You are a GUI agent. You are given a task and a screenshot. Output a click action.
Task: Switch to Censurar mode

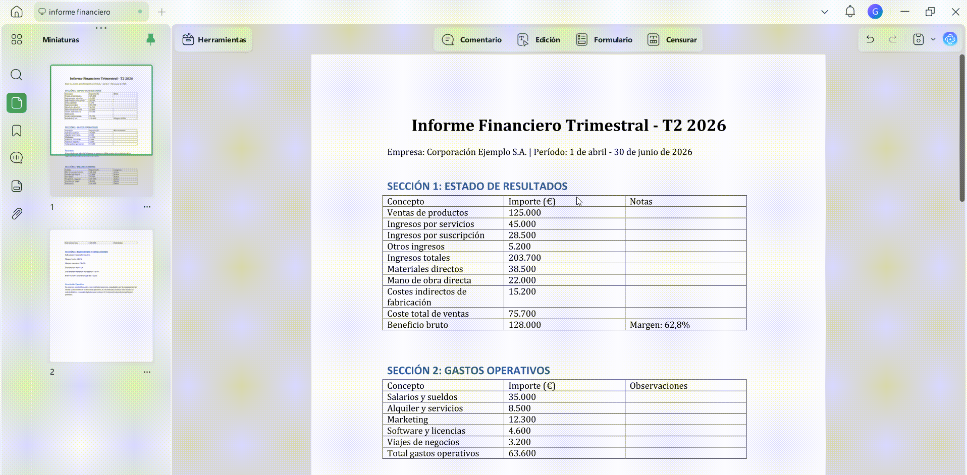point(672,39)
